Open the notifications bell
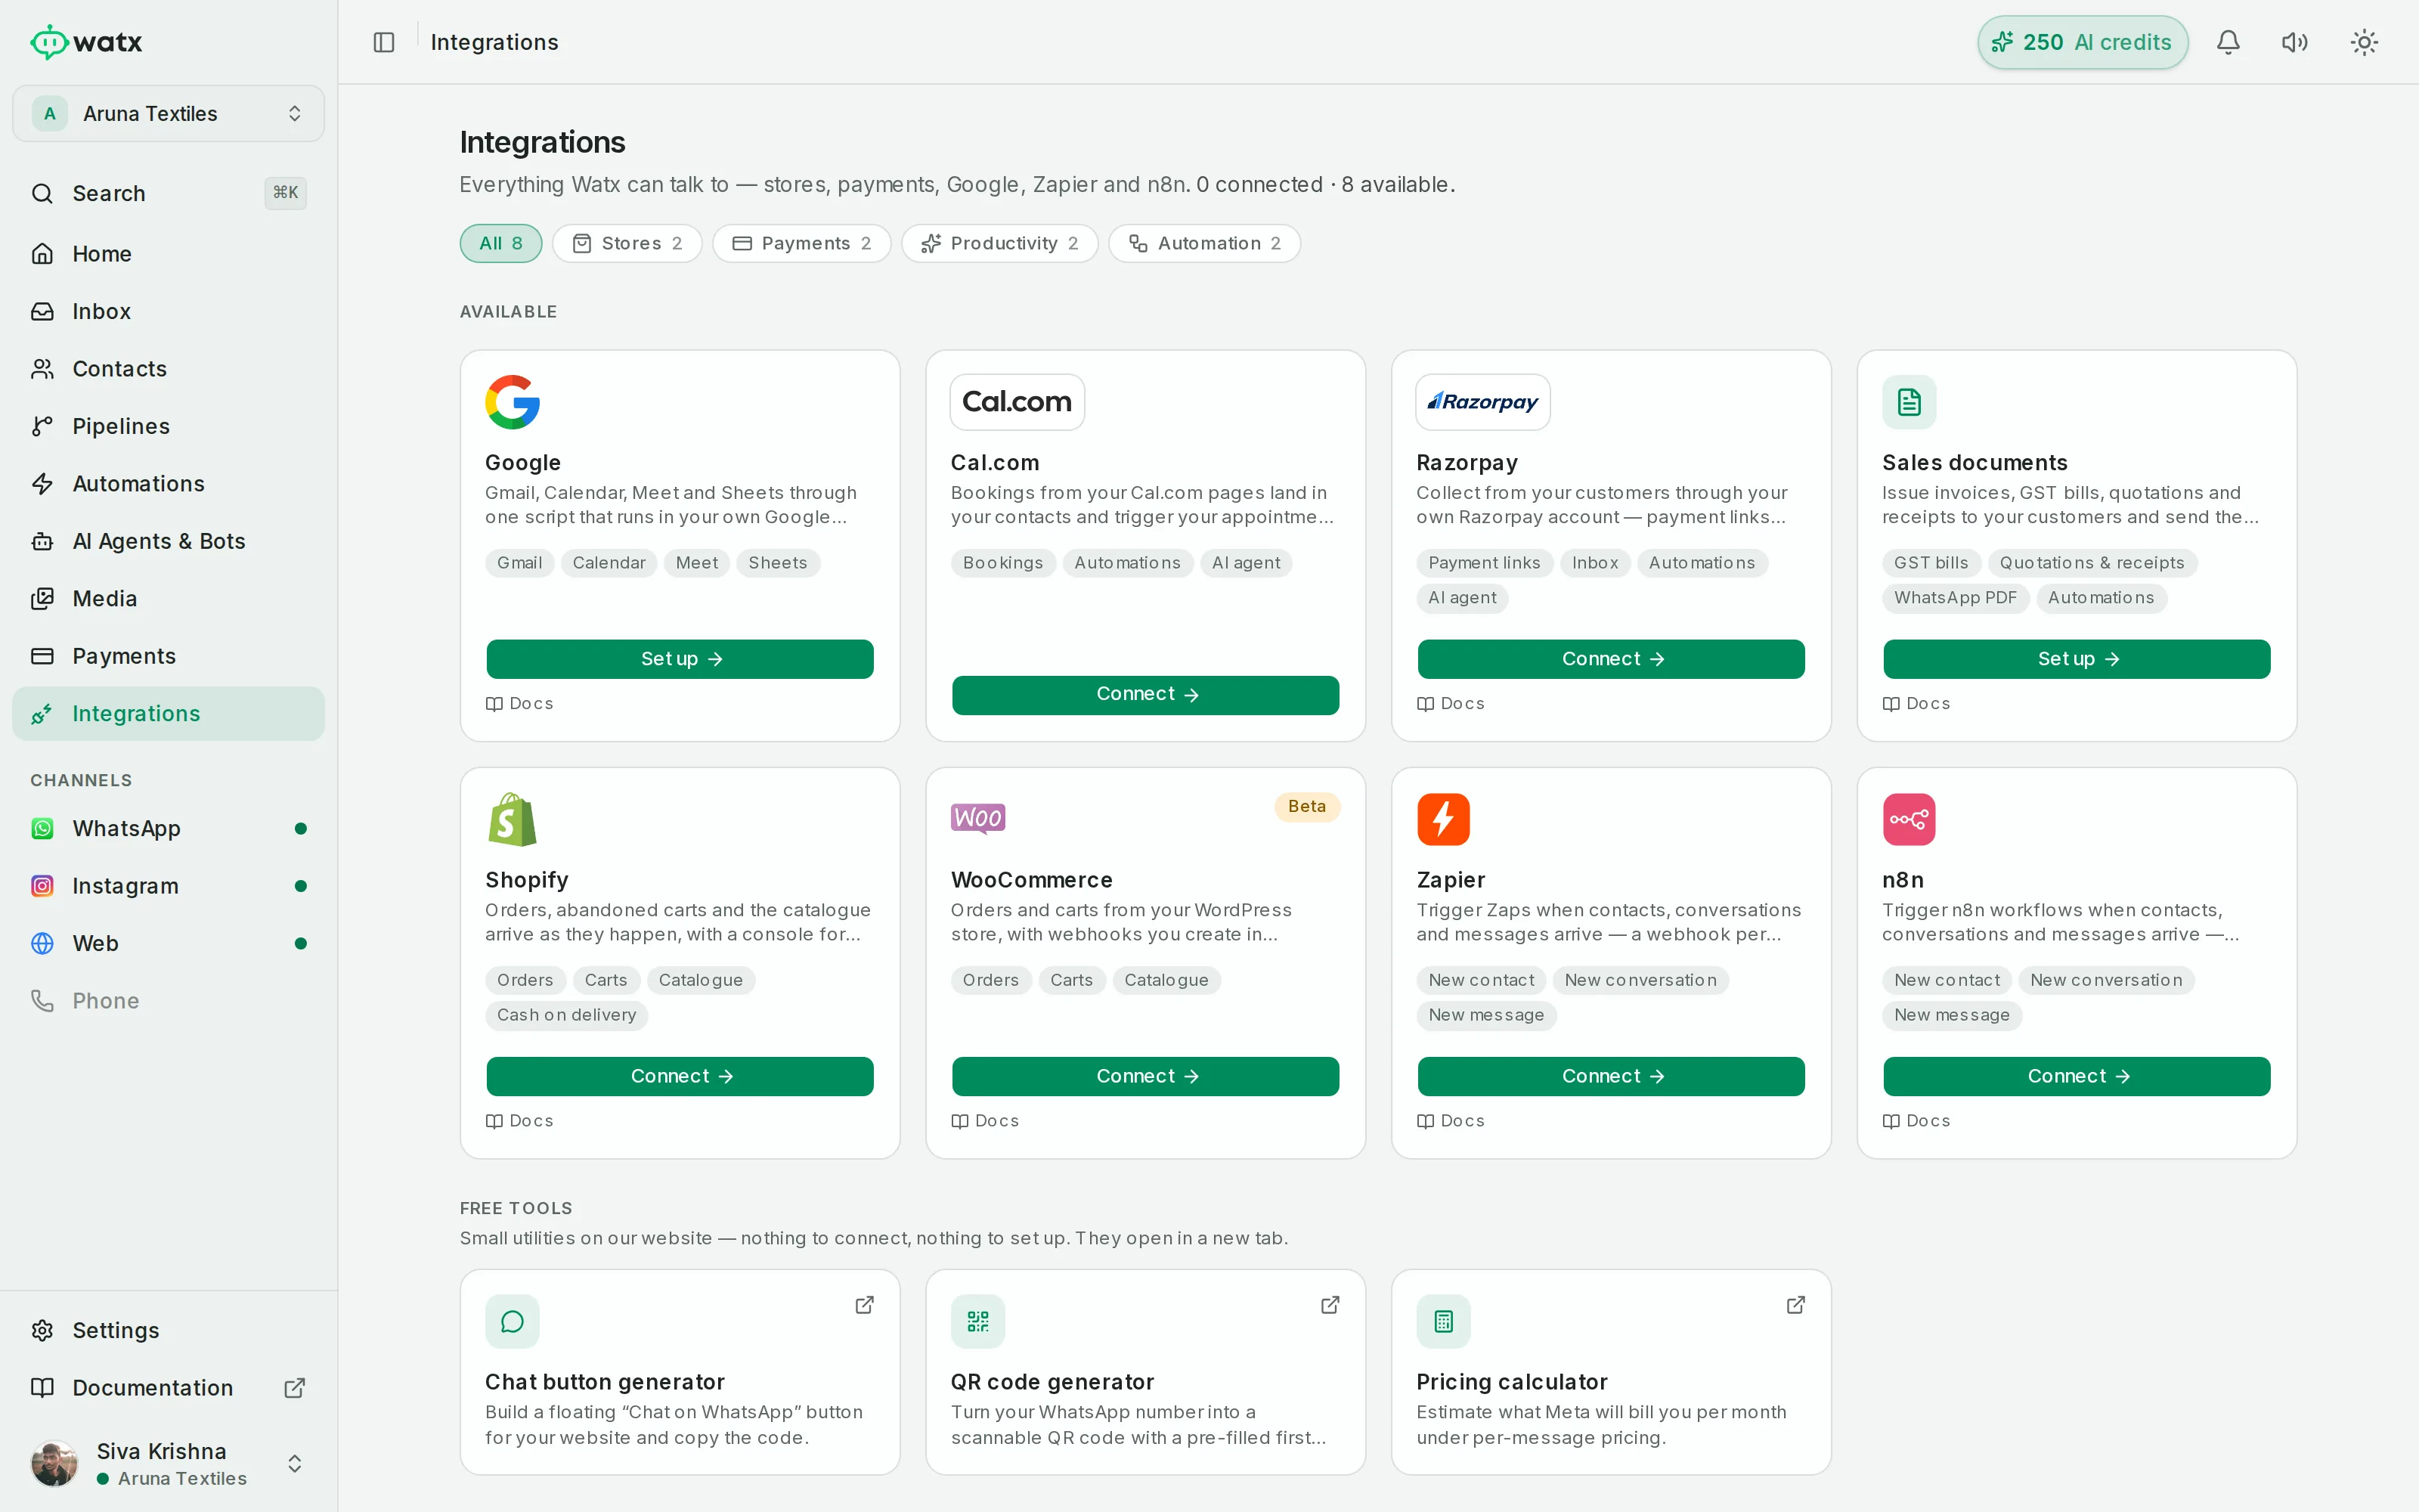This screenshot has height=1512, width=2419. (x=2228, y=42)
